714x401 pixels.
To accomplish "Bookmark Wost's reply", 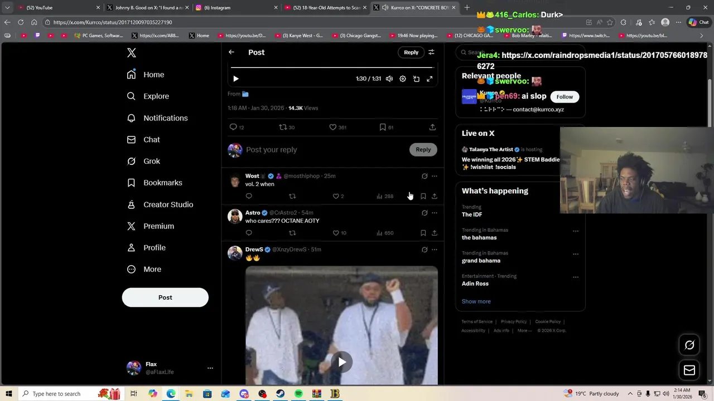I will [423, 196].
